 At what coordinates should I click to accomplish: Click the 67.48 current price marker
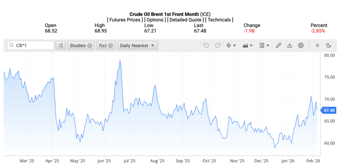328,110
